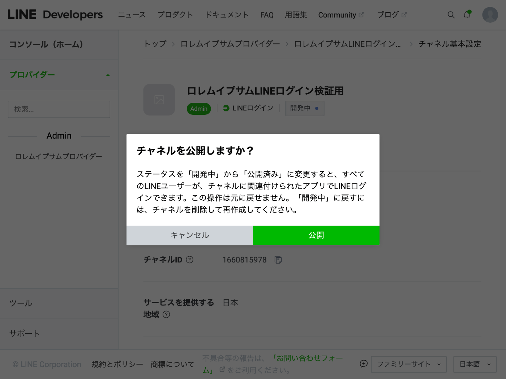Click the green LINEログイン arrow icon

(x=226, y=108)
